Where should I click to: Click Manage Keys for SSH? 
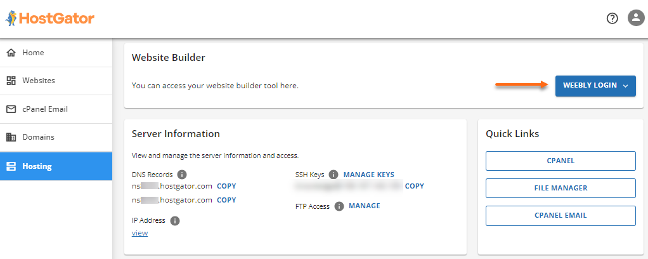coord(368,175)
